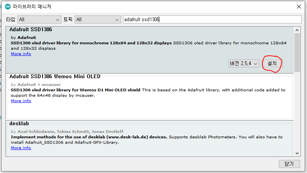This screenshot has width=307, height=173.
Task: Open the 버전 2.5.4 version dropdown
Action: [244, 64]
